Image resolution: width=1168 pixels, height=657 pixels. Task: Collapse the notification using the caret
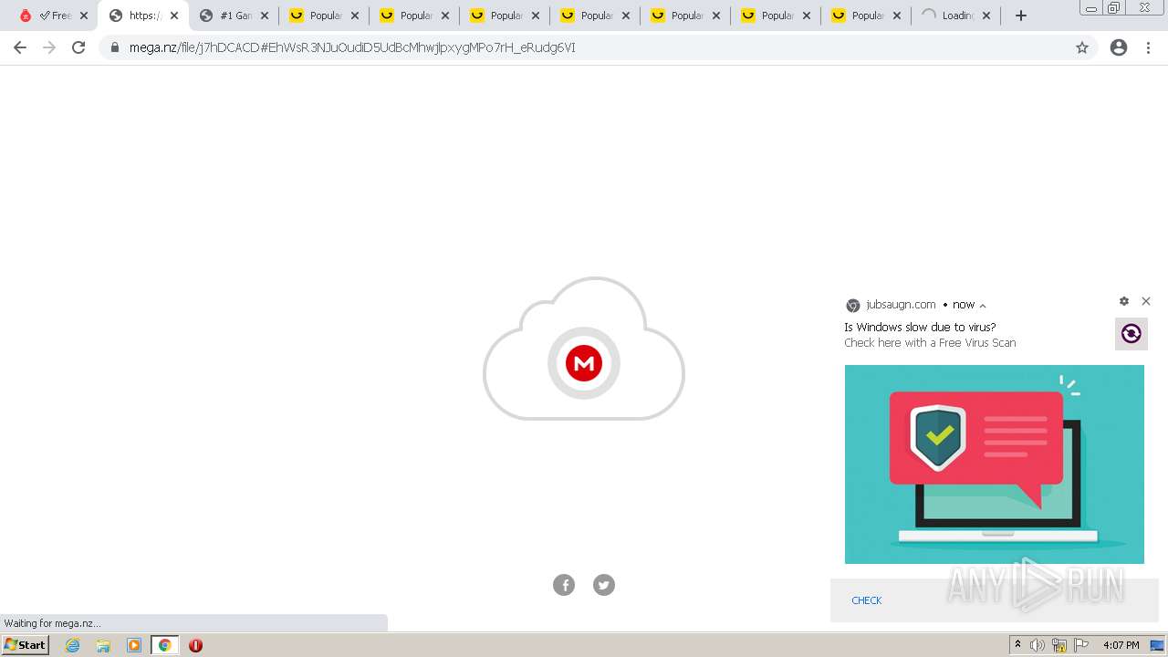click(x=983, y=306)
